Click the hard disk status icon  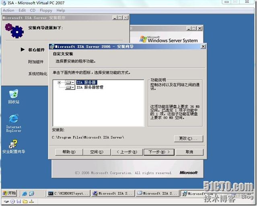[x=6, y=202]
